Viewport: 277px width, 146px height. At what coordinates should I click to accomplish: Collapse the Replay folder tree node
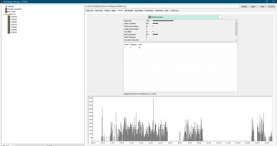[x=3, y=14]
